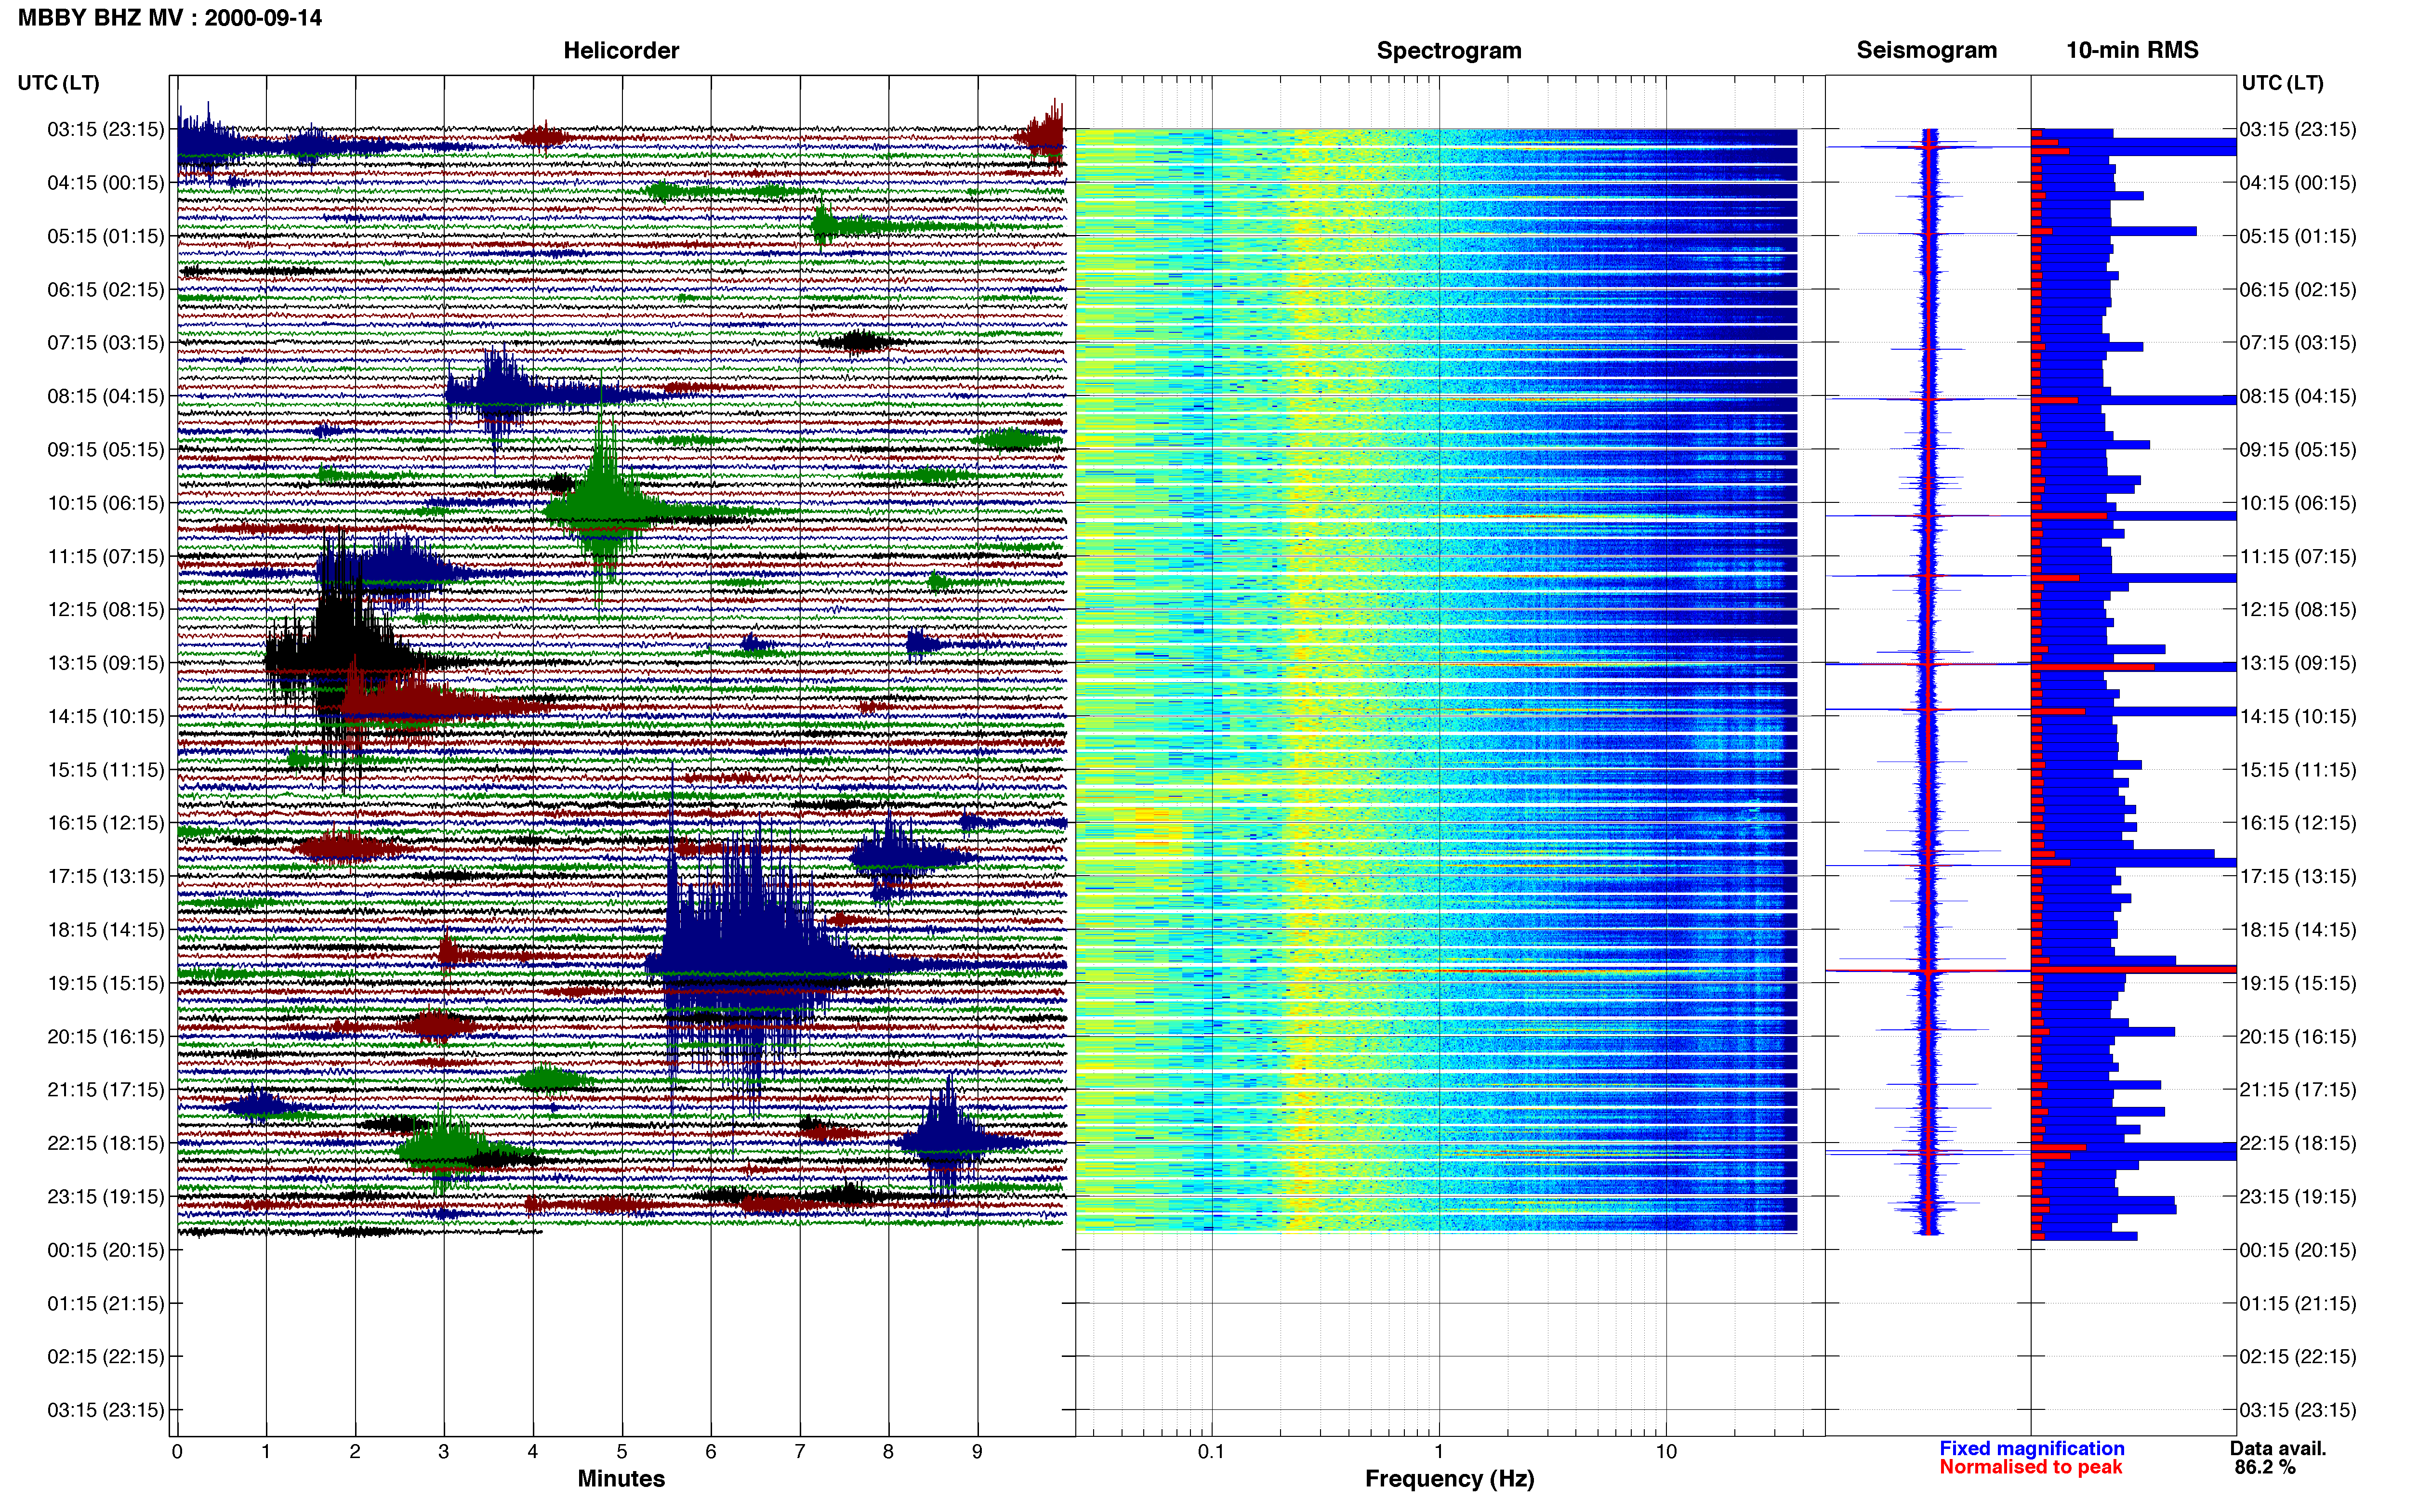
Task: Click left time label 16:15 (12:15)
Action: click(x=105, y=822)
